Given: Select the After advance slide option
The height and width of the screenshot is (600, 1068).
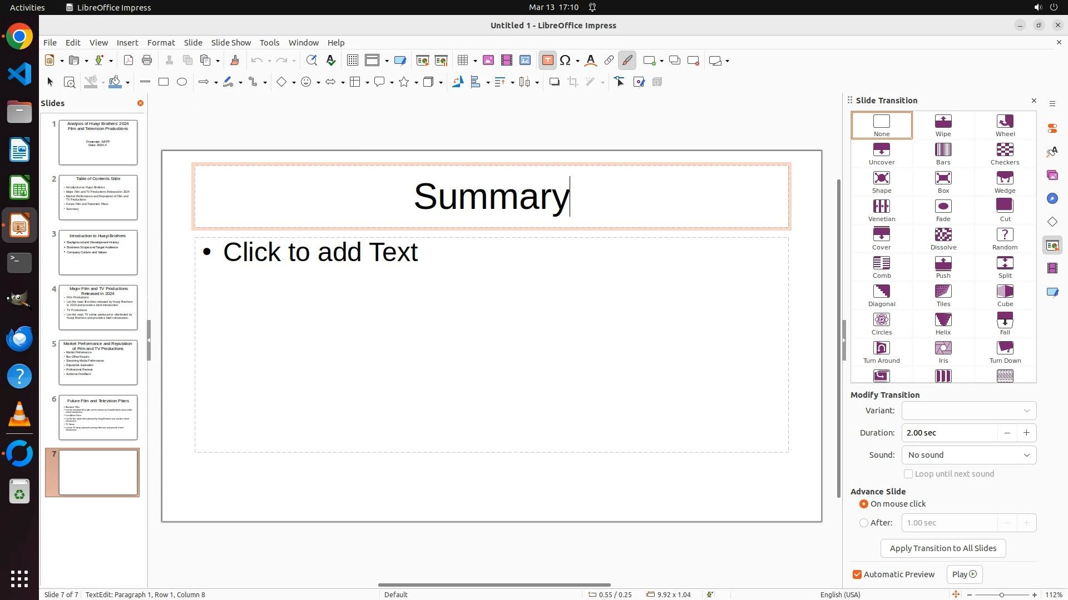Looking at the screenshot, I should tap(864, 523).
